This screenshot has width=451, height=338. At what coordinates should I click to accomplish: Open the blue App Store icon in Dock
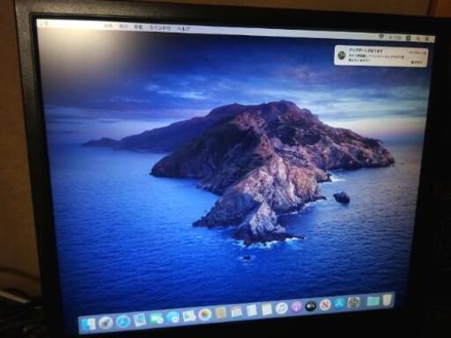340,304
